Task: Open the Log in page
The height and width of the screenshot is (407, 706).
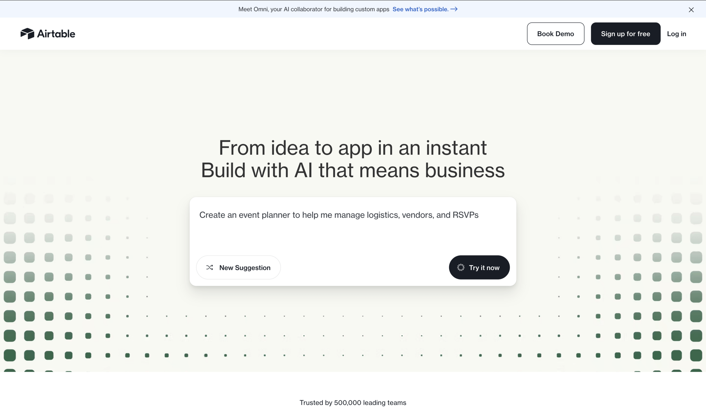Action: pos(676,34)
